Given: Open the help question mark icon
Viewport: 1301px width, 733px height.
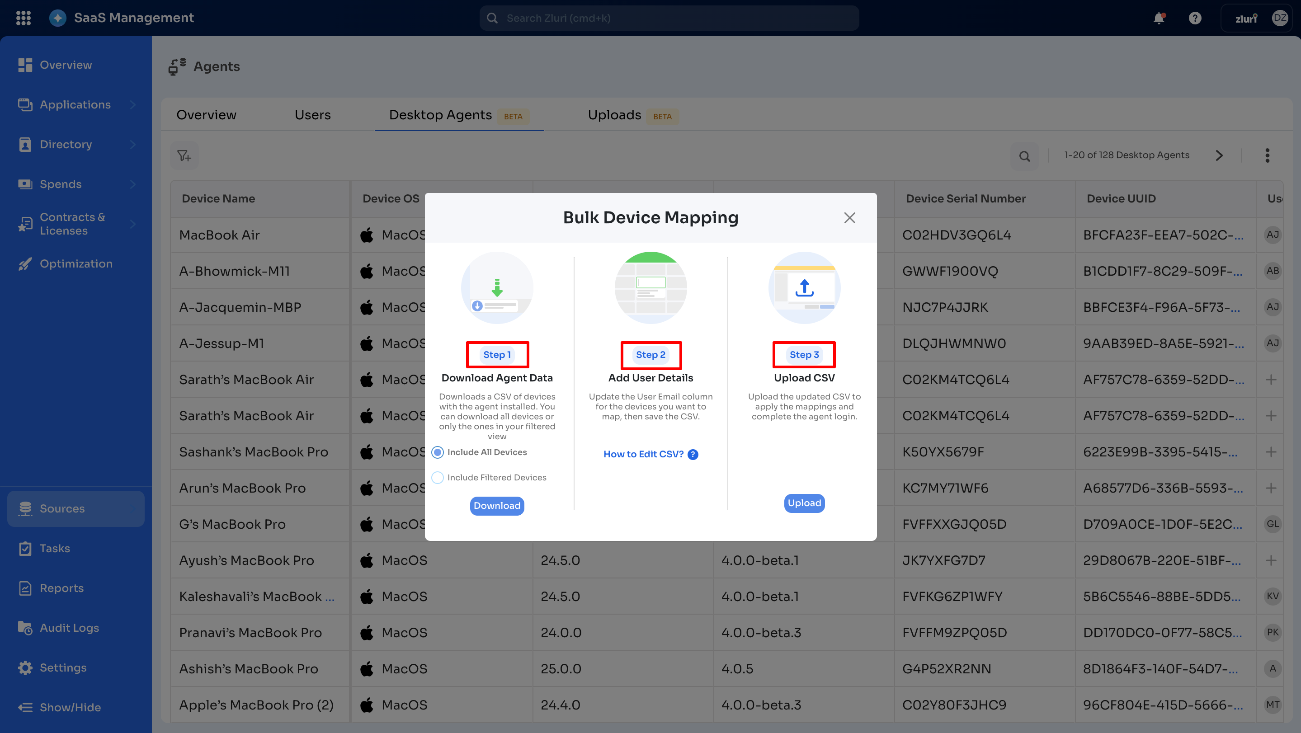Looking at the screenshot, I should [x=1194, y=18].
